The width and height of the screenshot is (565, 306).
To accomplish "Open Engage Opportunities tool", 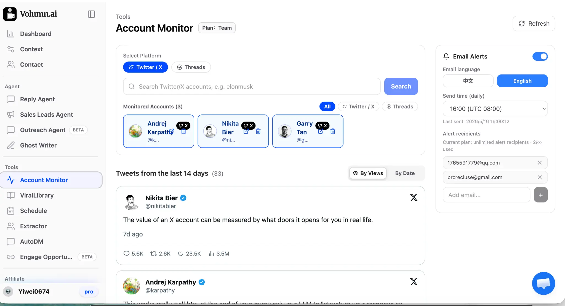I will click(x=46, y=257).
